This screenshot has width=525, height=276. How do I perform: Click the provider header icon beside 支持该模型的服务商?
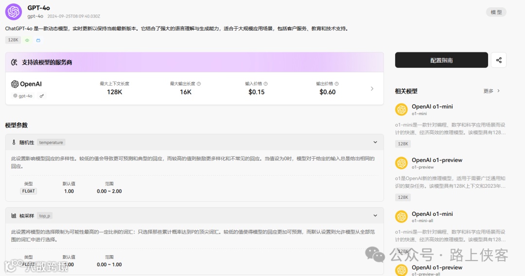[14, 62]
